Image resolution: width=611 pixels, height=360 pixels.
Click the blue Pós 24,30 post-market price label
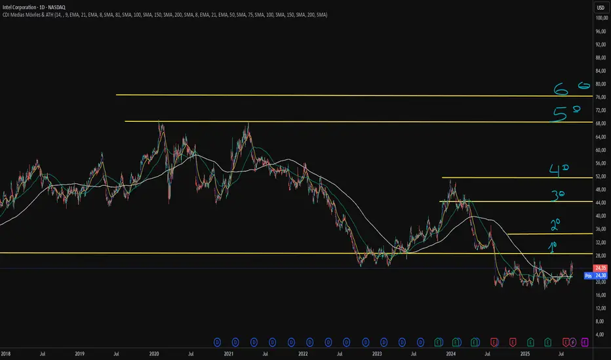tap(596, 276)
